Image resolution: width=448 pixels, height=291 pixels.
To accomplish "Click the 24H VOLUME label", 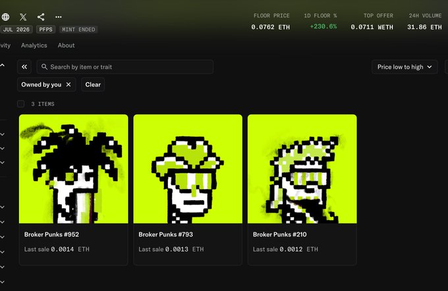I will click(425, 16).
